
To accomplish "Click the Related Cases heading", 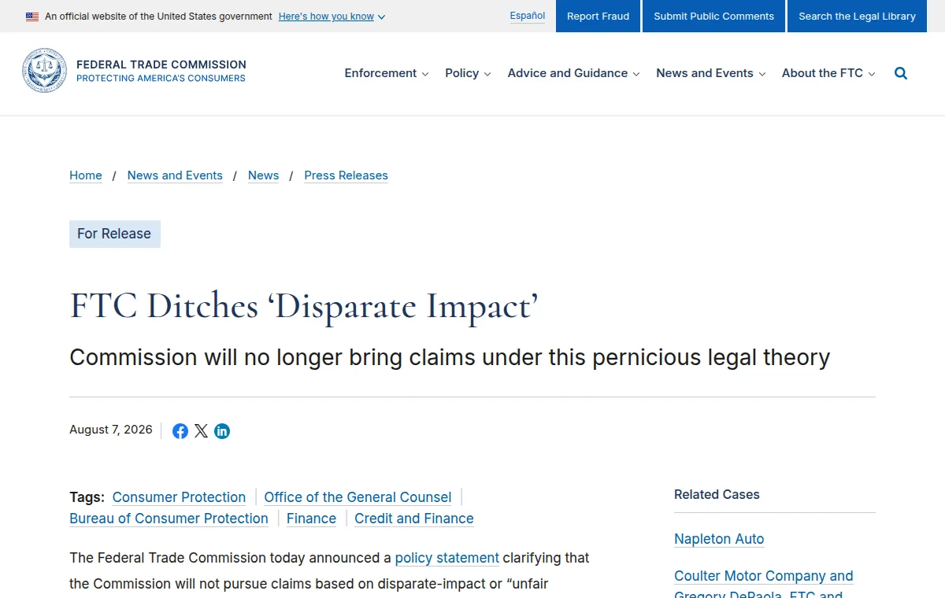I will (717, 495).
